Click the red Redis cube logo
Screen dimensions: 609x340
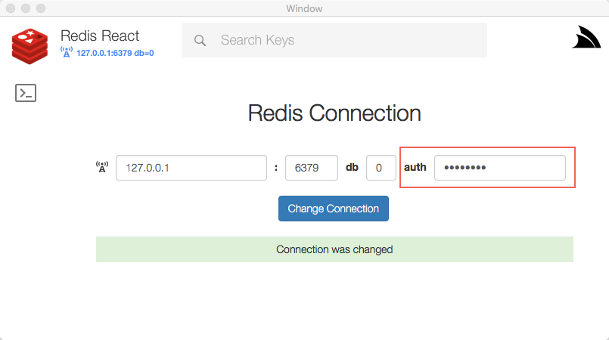(x=30, y=46)
